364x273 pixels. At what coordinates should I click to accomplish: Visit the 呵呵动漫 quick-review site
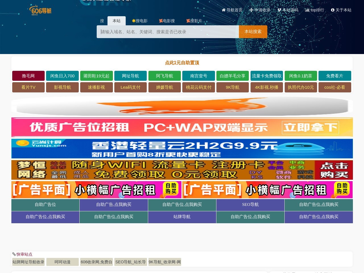pos(62,262)
